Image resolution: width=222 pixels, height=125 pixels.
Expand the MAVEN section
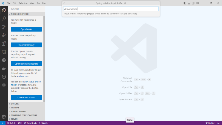click(26, 119)
